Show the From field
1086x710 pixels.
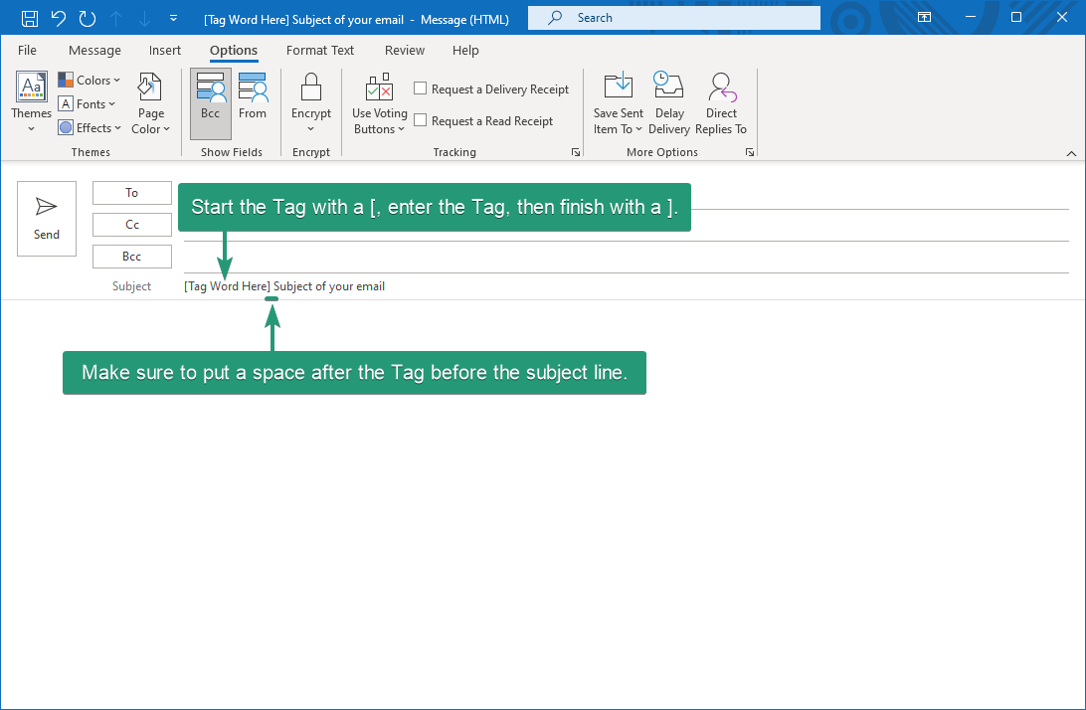pyautogui.click(x=253, y=103)
